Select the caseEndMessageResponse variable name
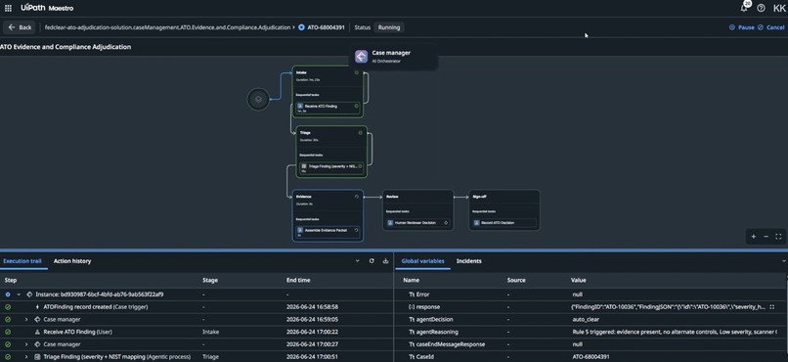 click(452, 344)
